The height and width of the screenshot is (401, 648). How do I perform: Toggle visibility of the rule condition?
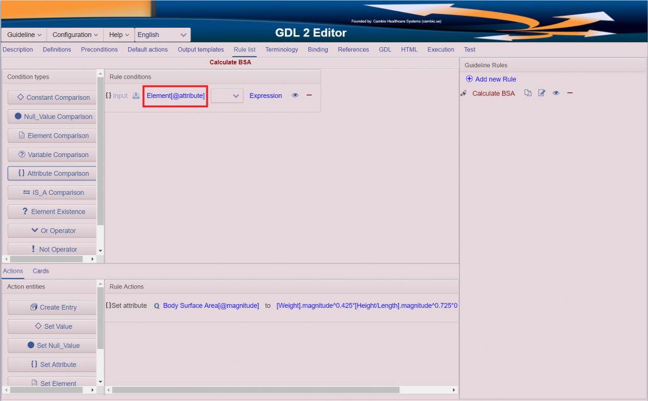(x=294, y=96)
